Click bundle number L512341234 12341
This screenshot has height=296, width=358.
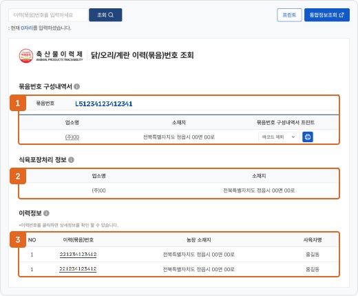click(104, 104)
